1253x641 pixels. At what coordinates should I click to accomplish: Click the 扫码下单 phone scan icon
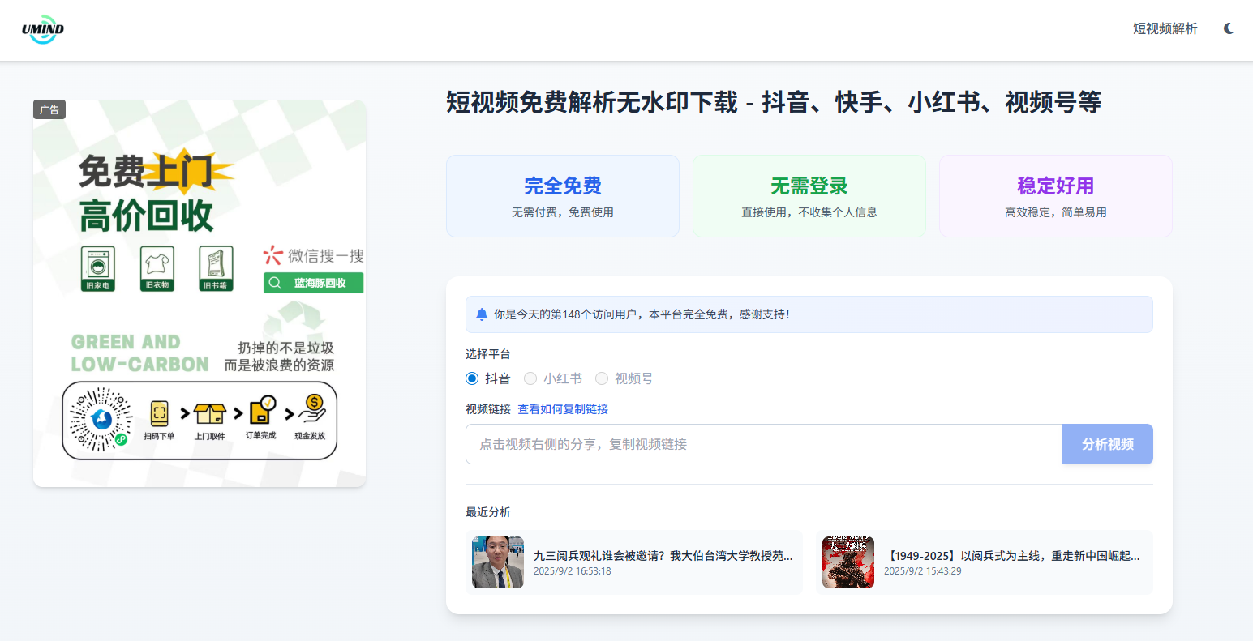coord(159,414)
